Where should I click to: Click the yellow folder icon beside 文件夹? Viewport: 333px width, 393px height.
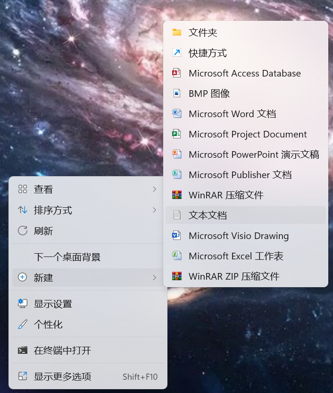(176, 32)
